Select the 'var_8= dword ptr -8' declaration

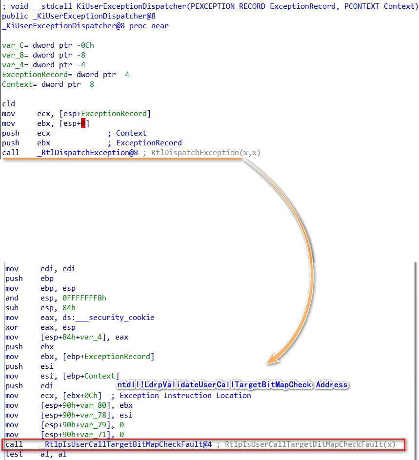[43, 55]
